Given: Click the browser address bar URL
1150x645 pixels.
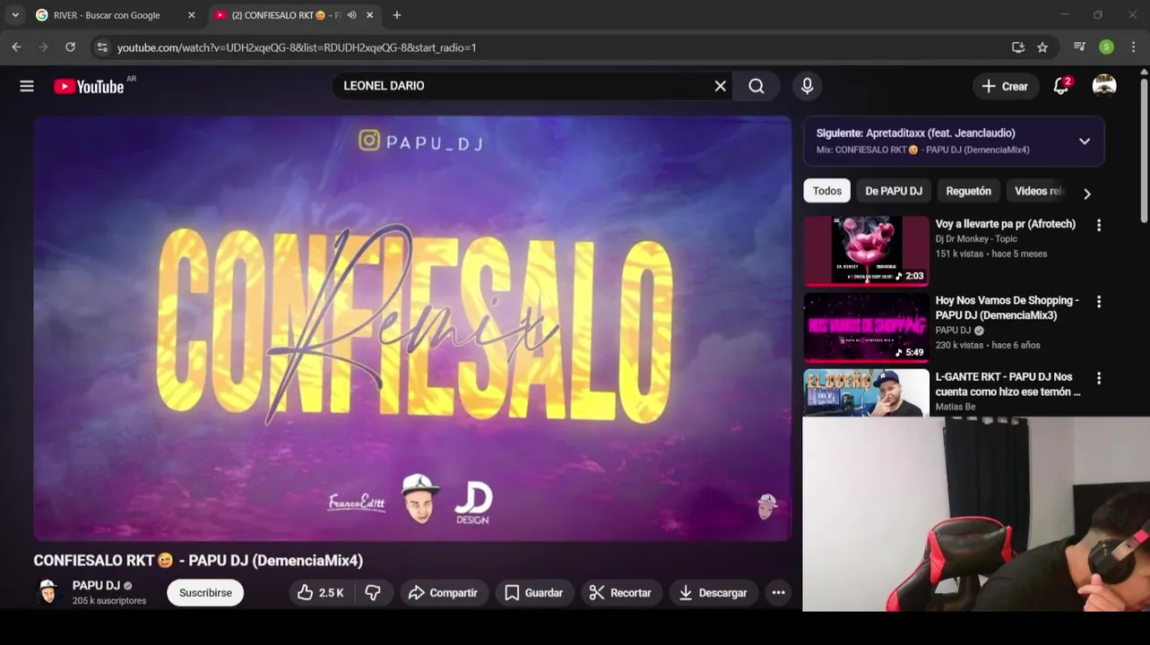Looking at the screenshot, I should 297,47.
